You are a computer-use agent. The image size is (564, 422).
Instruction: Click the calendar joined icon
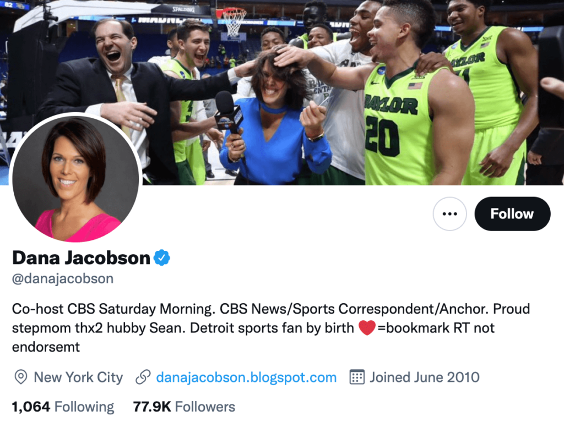[357, 377]
